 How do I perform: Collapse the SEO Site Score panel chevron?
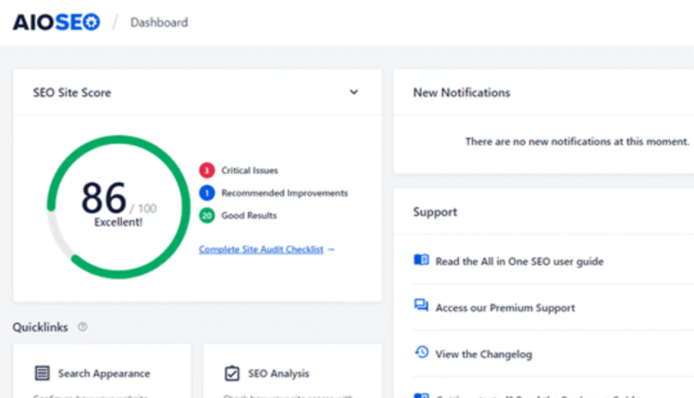(353, 92)
